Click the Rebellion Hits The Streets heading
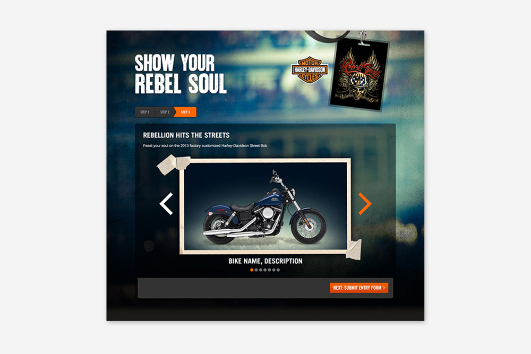The width and height of the screenshot is (531, 354). coord(186,135)
